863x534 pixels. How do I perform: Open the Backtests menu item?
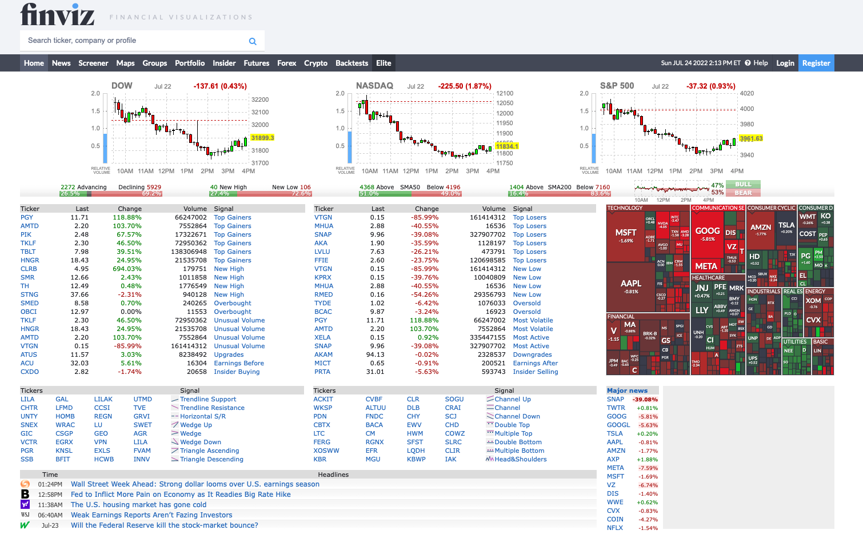[351, 63]
